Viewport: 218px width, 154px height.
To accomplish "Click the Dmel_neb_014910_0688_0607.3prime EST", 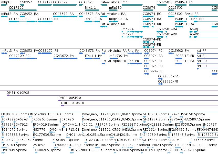I will [x=83, y=117].
